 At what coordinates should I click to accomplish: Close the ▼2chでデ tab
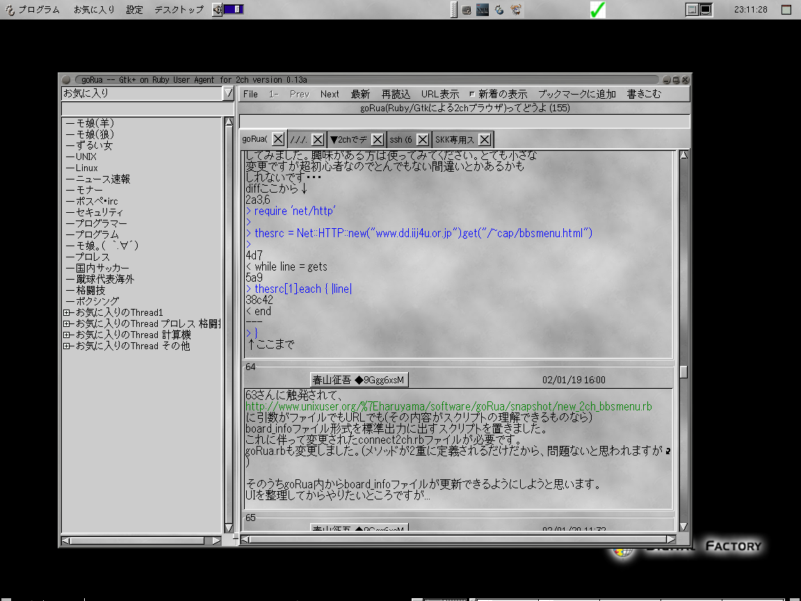pyautogui.click(x=378, y=140)
